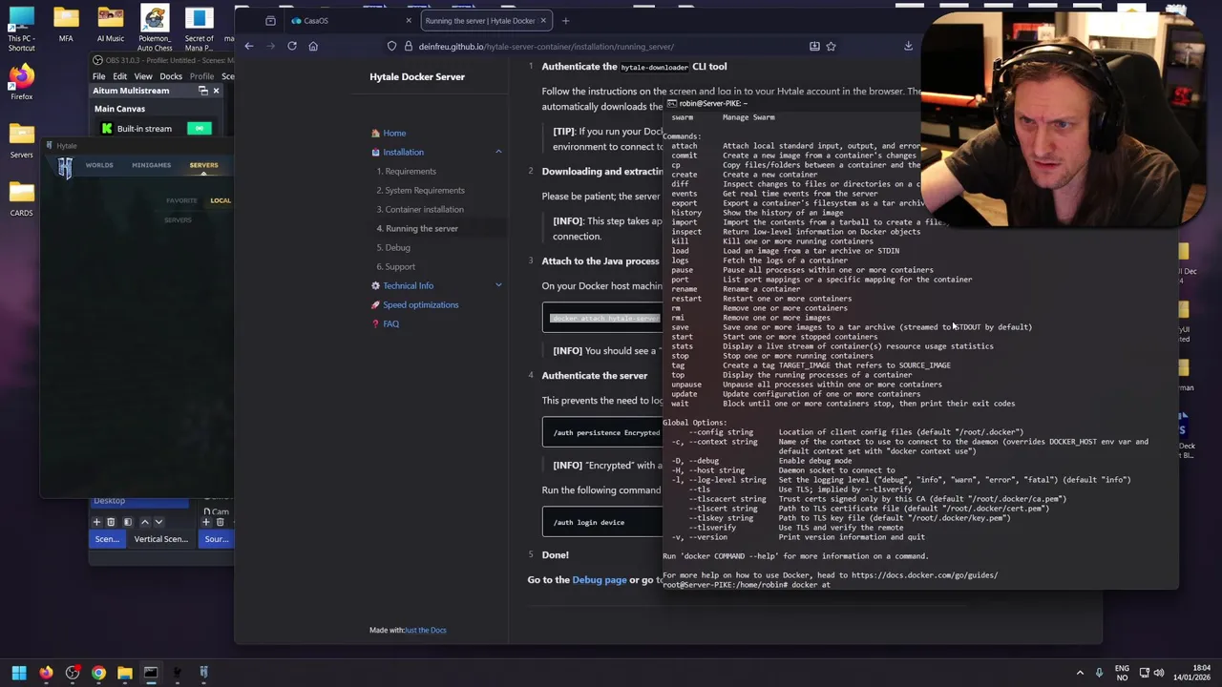1222x687 pixels.
Task: Open a new browser tab
Action: coord(565,20)
